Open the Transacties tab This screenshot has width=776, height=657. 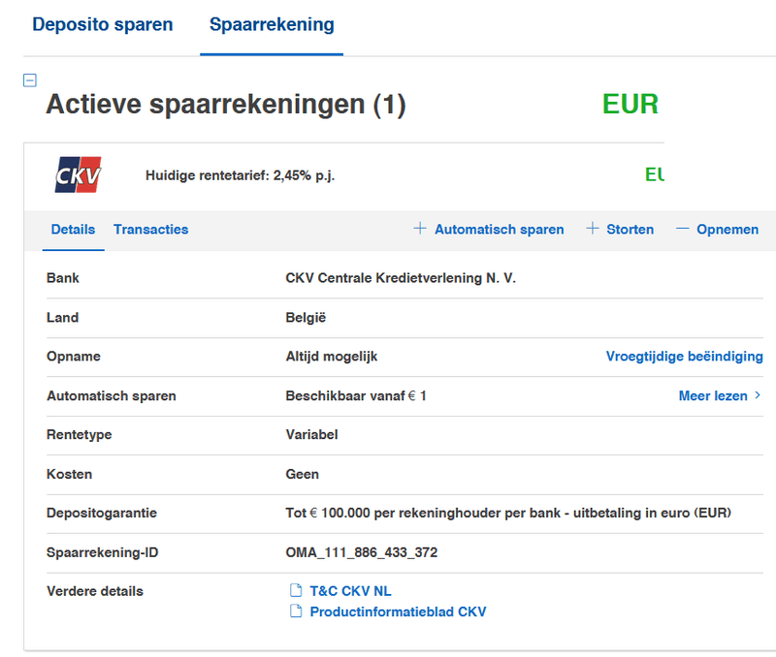click(x=150, y=230)
